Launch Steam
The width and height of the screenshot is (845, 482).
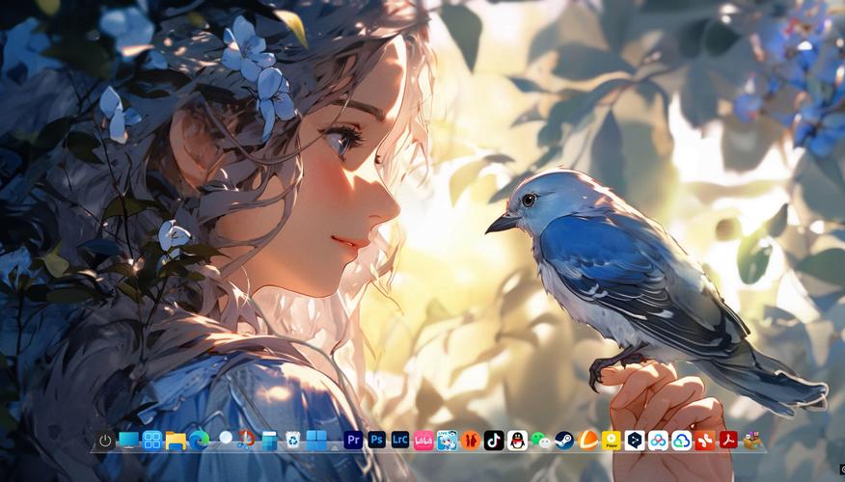click(x=564, y=441)
